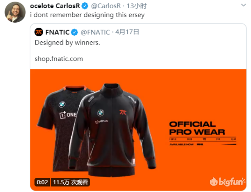The width and height of the screenshot is (251, 192).
Task: Click the black Fnatic jacket in video
Action: (112, 130)
